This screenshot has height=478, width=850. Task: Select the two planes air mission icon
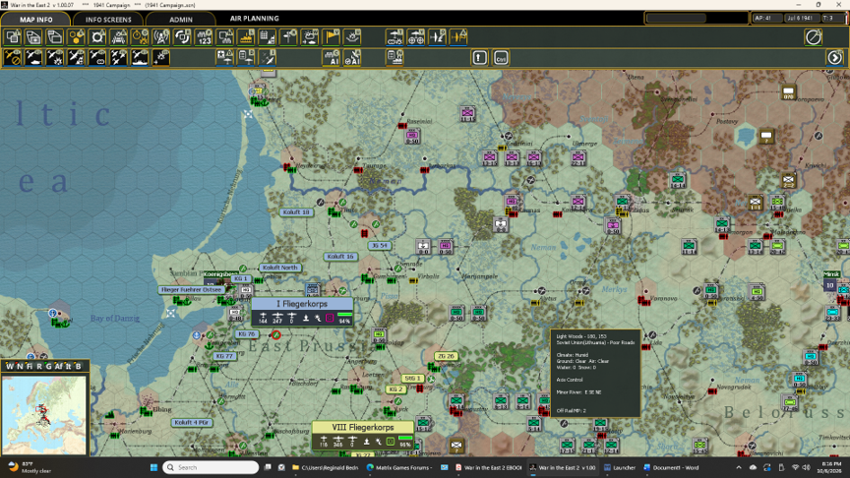coord(119,57)
